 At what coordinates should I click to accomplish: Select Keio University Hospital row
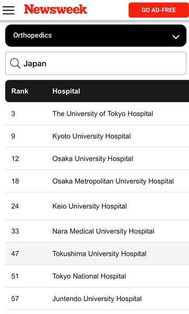coord(97,206)
